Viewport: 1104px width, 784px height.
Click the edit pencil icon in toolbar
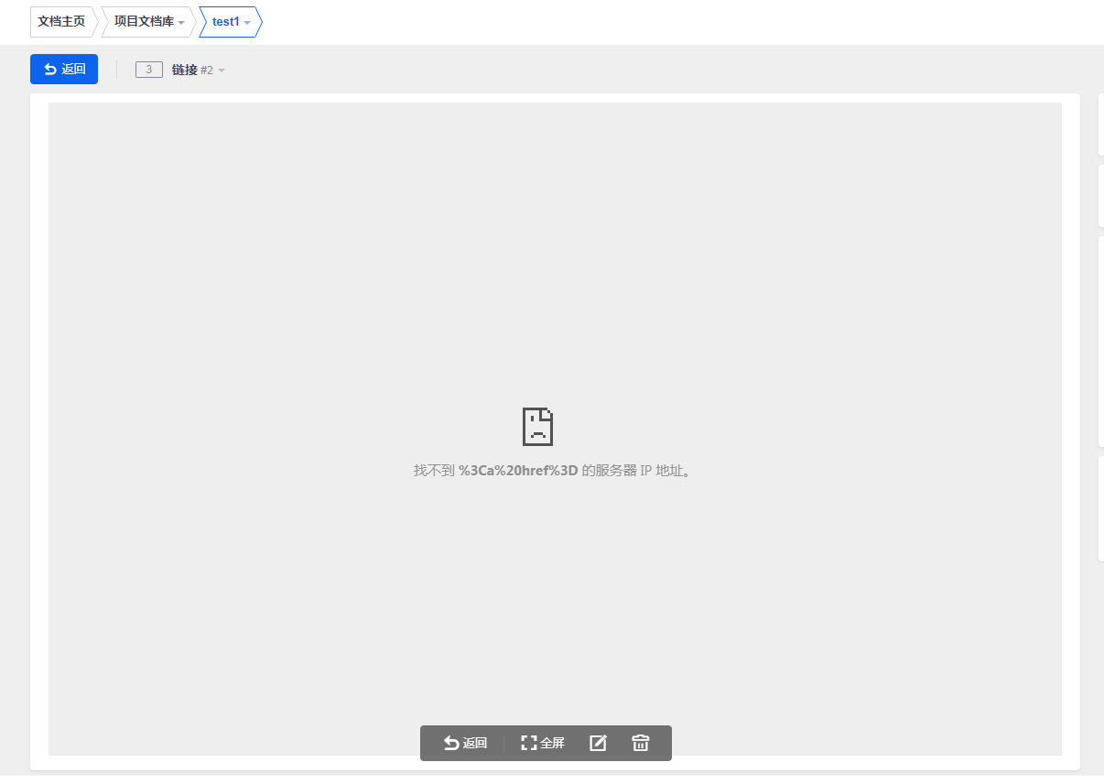pyautogui.click(x=598, y=743)
